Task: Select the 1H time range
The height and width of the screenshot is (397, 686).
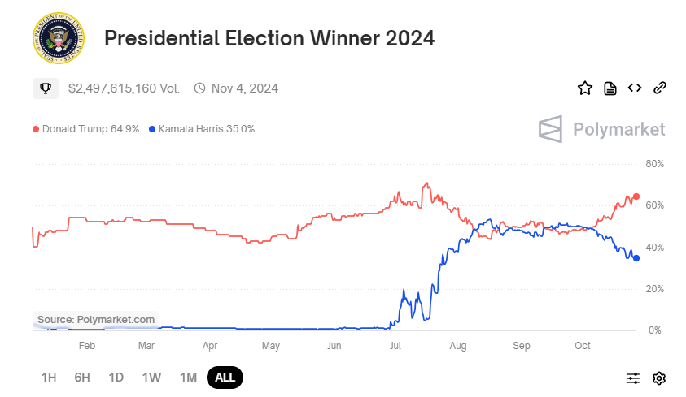Action: pyautogui.click(x=49, y=377)
